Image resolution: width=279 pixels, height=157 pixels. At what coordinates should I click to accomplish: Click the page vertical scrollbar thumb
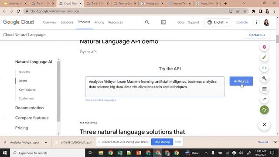coord(277,39)
